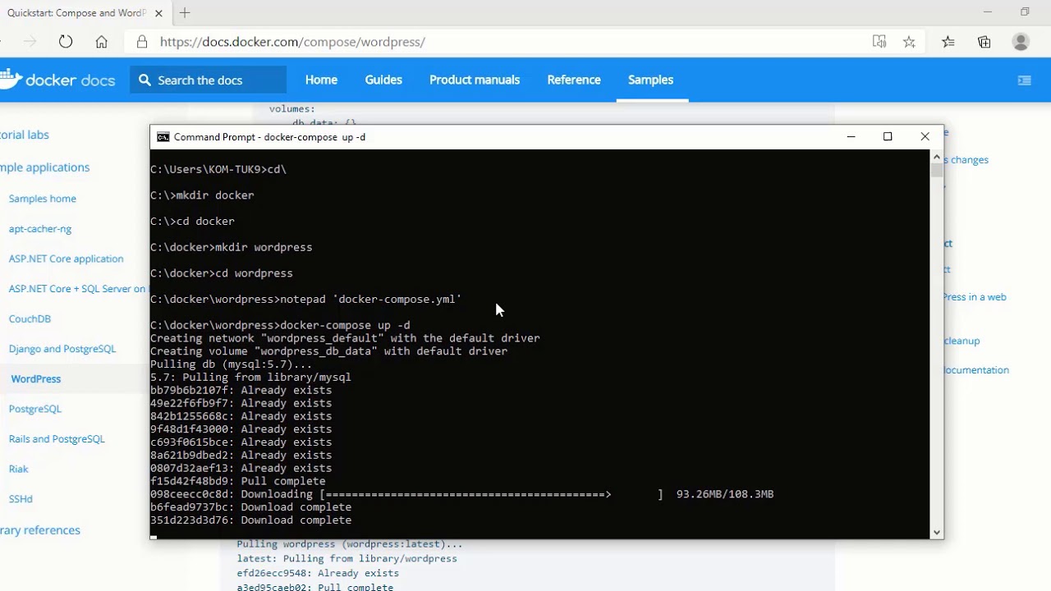This screenshot has height=591, width=1051.
Task: Restore down the browser window
Action: [1025, 12]
